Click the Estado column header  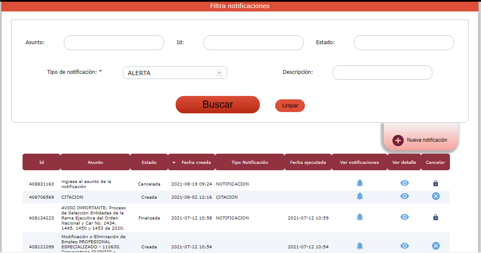pyautogui.click(x=149, y=162)
